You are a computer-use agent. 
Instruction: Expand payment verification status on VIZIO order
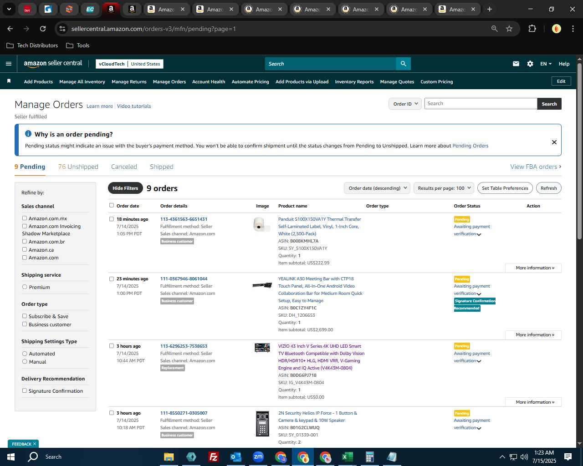click(x=479, y=361)
